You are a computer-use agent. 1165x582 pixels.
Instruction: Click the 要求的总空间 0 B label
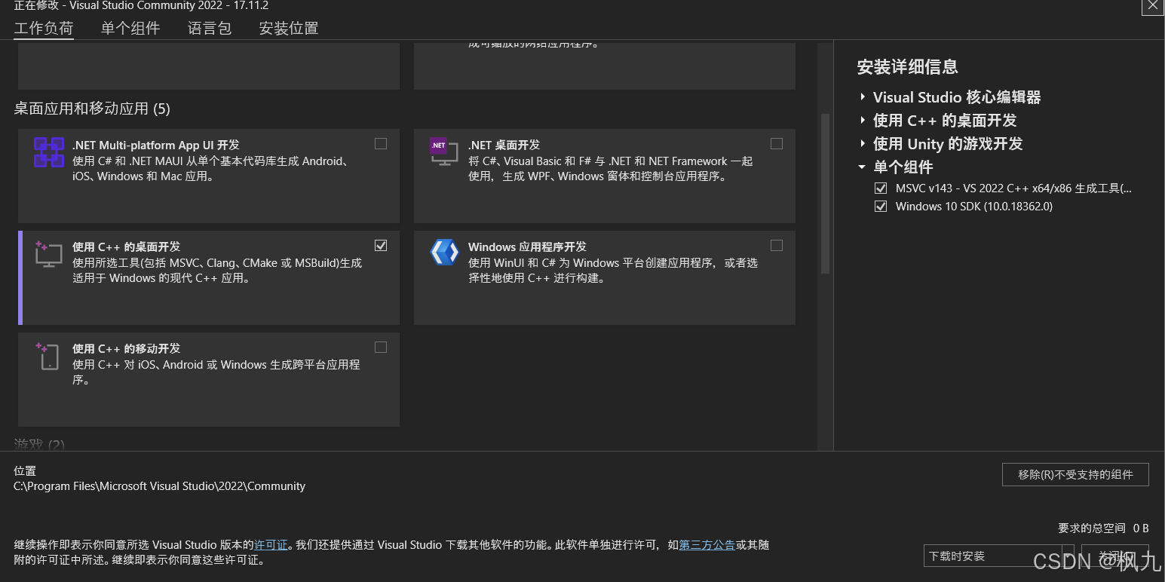(x=1103, y=528)
